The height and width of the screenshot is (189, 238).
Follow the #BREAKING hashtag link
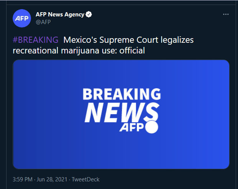36,40
